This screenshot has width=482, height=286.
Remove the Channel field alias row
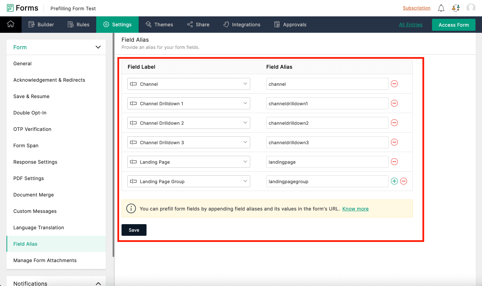pyautogui.click(x=394, y=84)
